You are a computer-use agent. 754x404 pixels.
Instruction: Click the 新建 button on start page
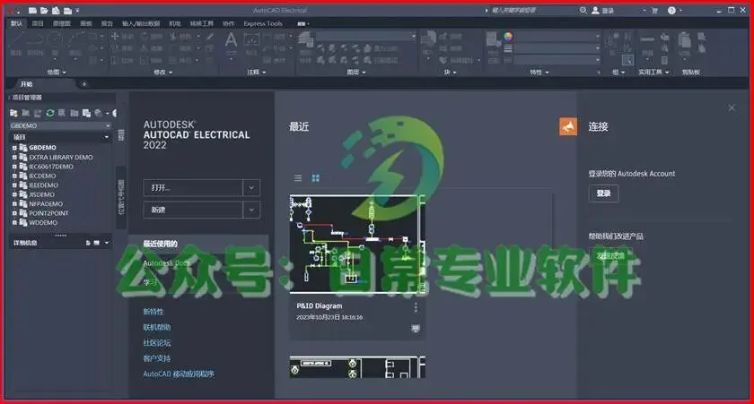click(193, 210)
